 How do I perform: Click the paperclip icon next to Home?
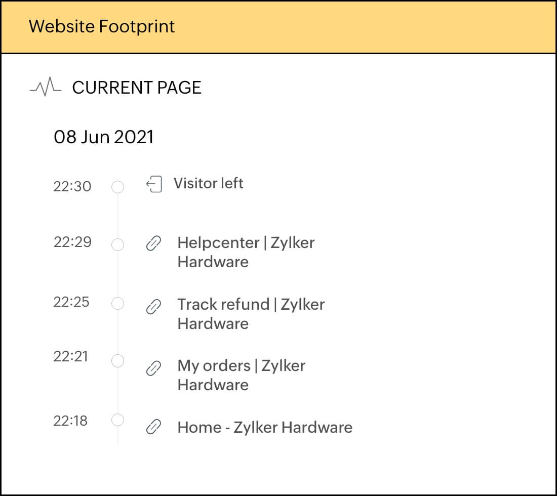153,428
